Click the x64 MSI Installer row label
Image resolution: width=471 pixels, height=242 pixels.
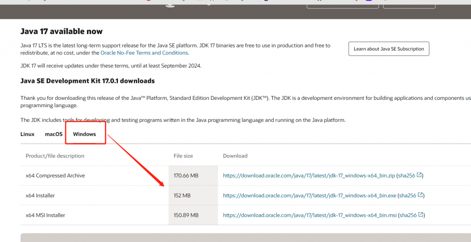click(46, 215)
